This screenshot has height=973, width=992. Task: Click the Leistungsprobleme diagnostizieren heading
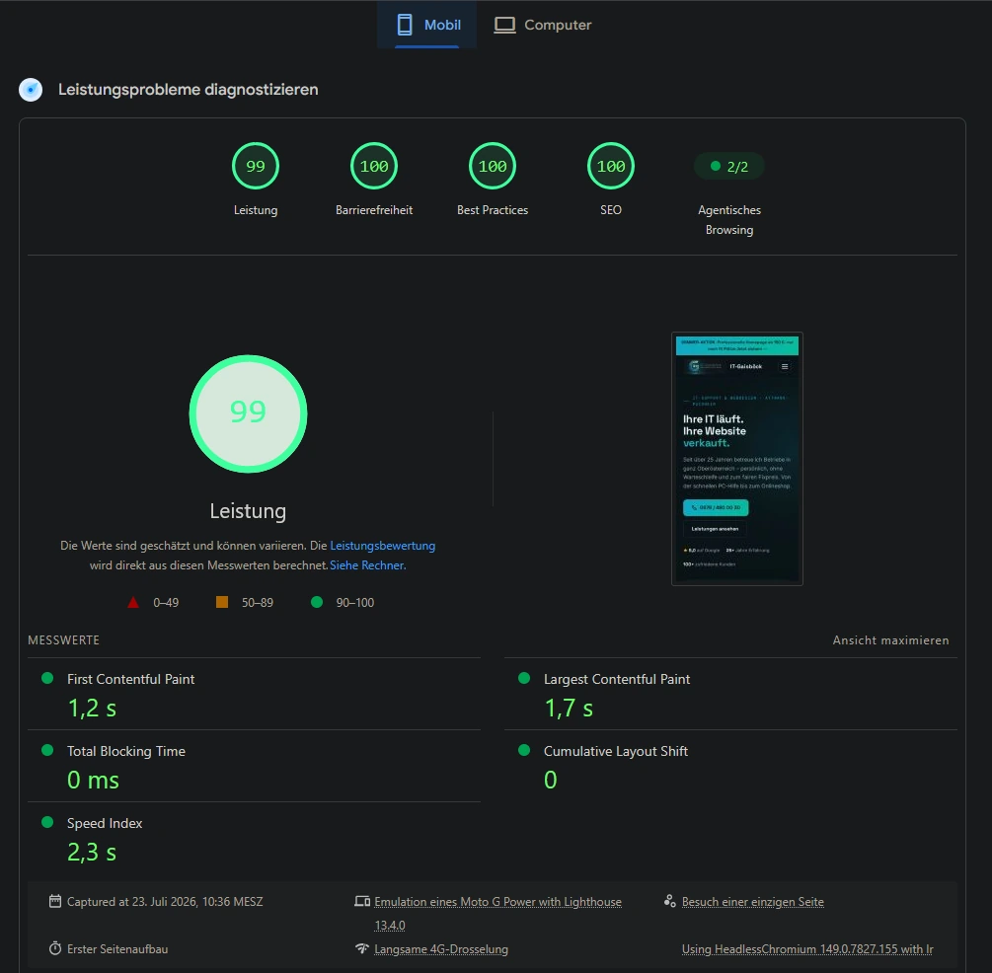(188, 89)
